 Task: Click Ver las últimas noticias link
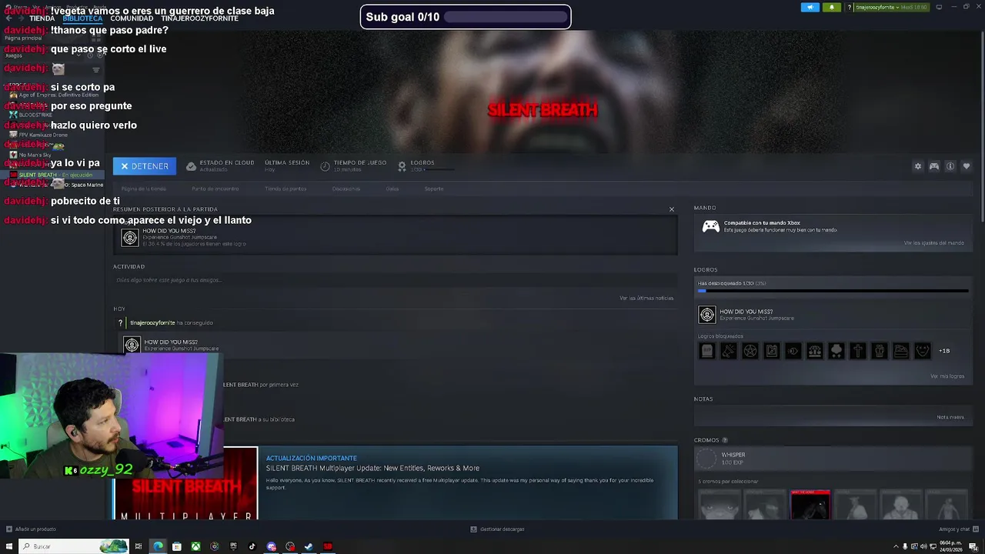click(646, 298)
